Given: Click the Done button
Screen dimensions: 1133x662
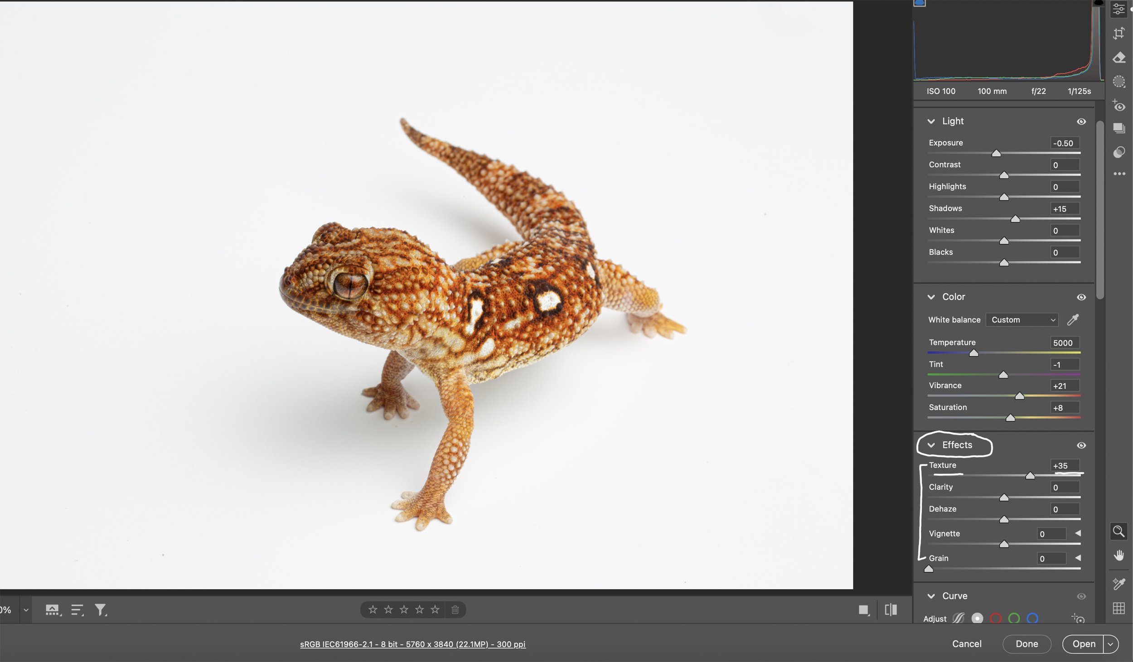Looking at the screenshot, I should click(x=1026, y=644).
